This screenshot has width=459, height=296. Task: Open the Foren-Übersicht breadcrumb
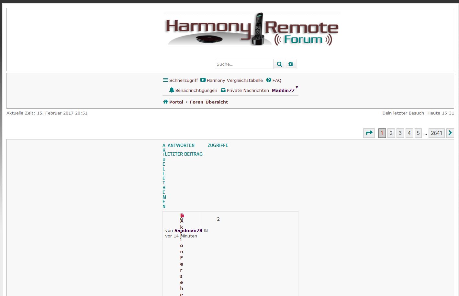pyautogui.click(x=208, y=102)
